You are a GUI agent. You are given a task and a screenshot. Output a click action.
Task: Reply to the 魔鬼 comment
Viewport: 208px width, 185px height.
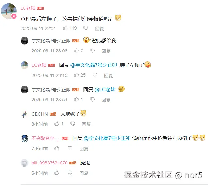(84, 173)
